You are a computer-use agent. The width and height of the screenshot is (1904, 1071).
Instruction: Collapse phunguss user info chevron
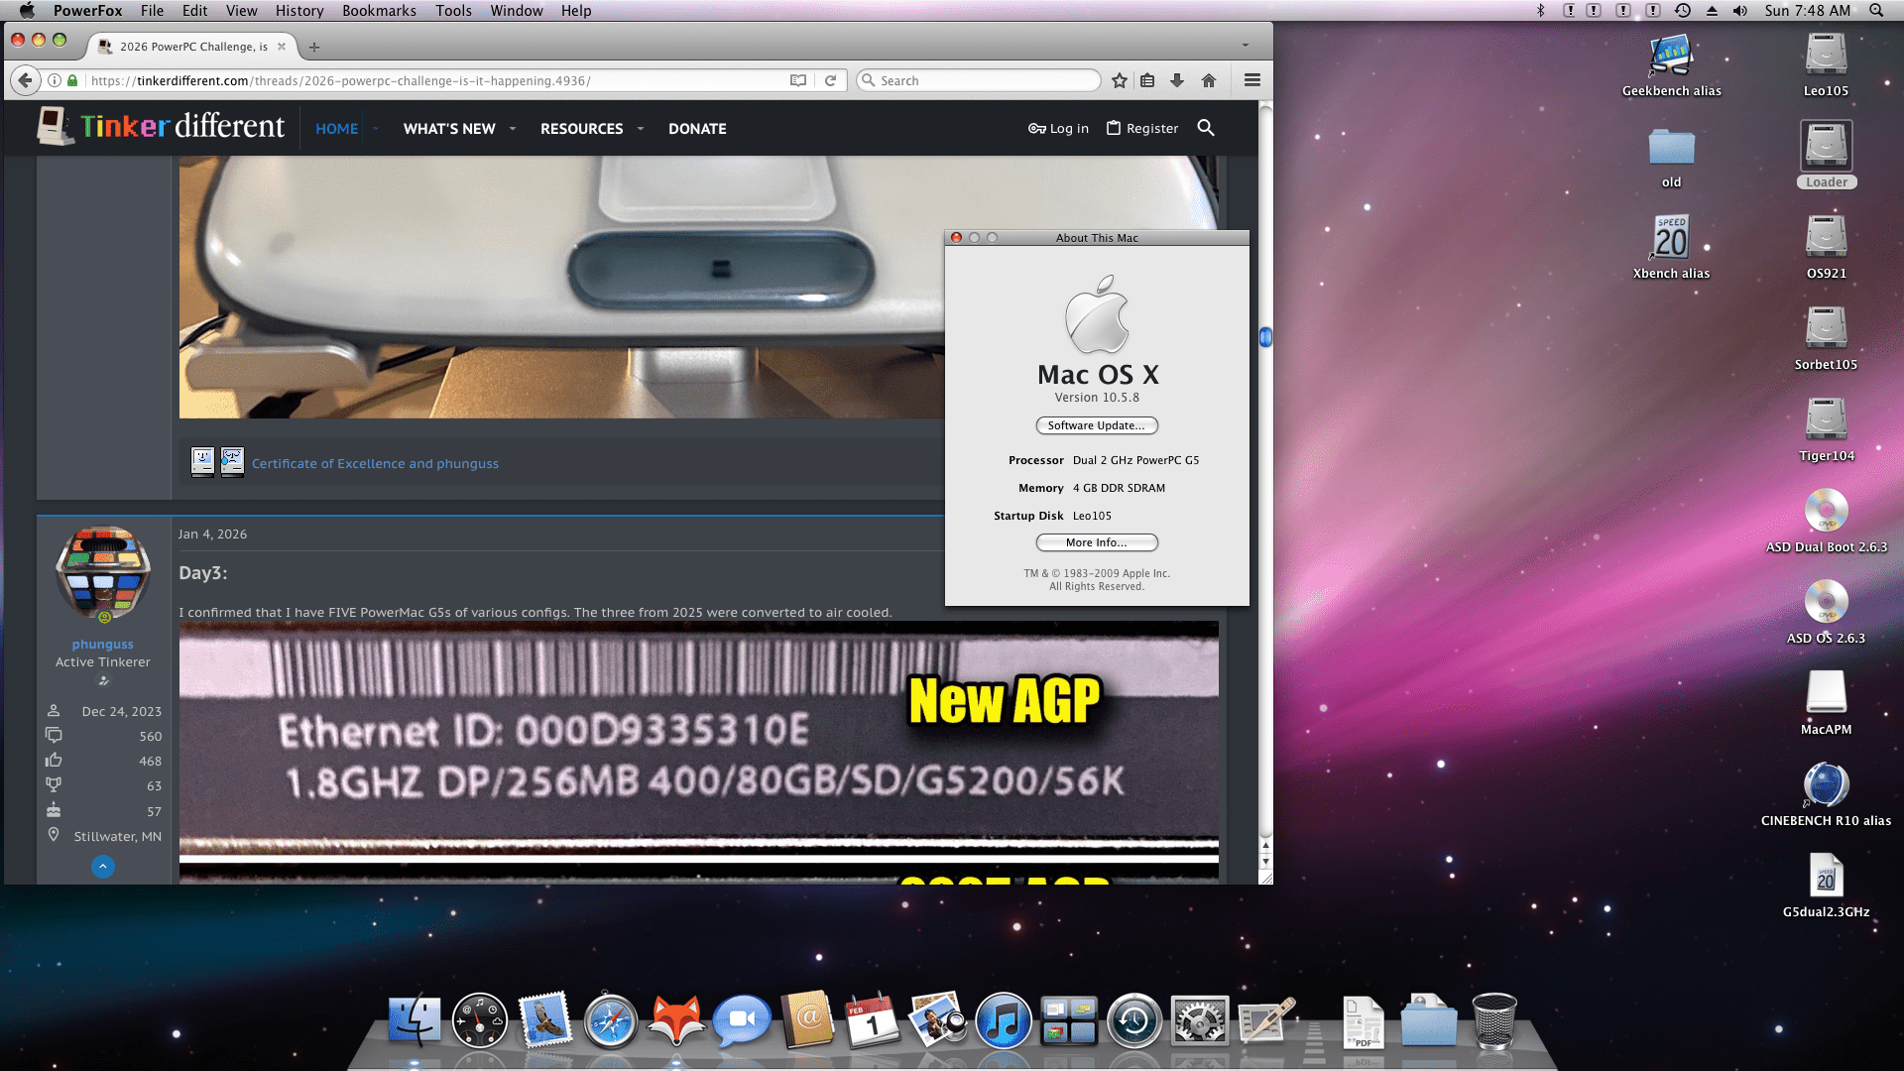(102, 867)
